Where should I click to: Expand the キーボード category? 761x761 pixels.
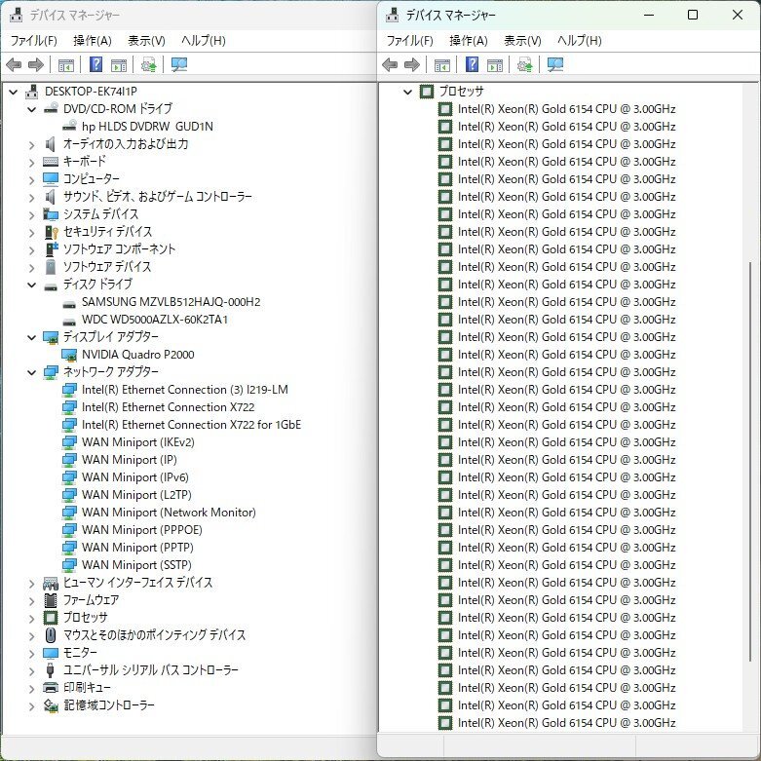coord(32,162)
